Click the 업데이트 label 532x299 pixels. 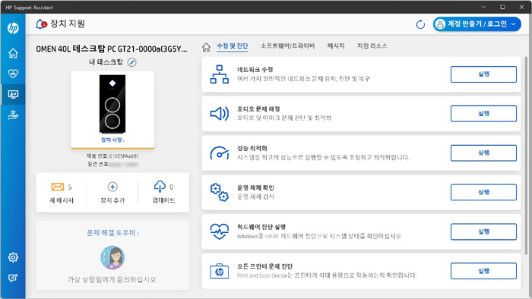click(x=163, y=200)
